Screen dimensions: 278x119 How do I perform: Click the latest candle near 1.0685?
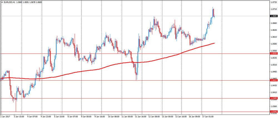click(214, 16)
